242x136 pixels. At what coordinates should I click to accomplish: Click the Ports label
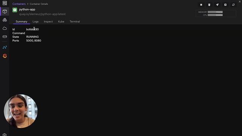16,40
